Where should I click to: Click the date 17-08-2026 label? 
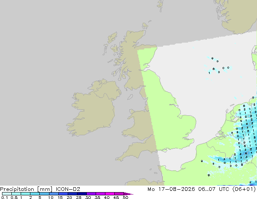(176, 189)
